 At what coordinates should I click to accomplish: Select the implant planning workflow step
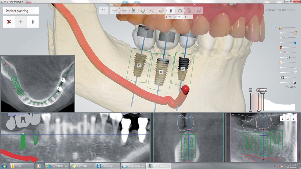(x=170, y=10)
